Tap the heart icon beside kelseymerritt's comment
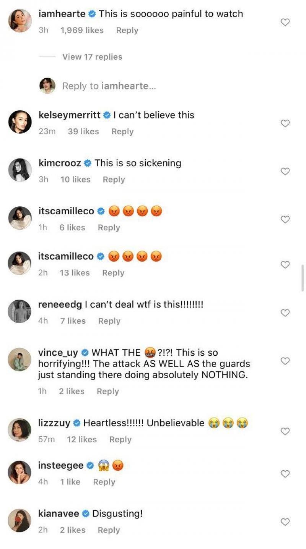This screenshot has width=306, height=549. click(285, 123)
